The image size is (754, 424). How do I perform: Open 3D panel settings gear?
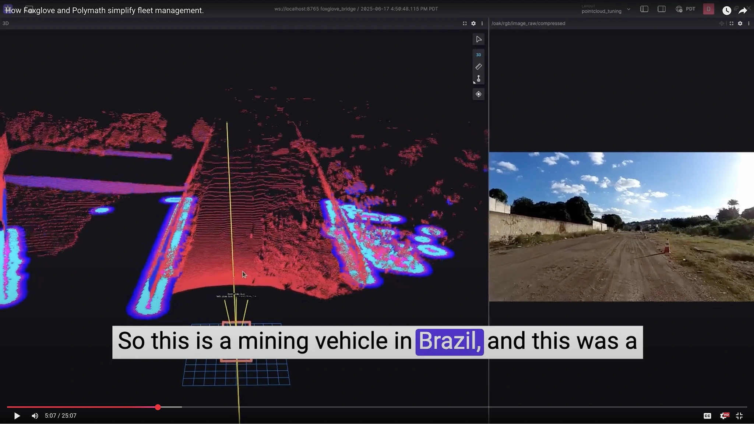tap(473, 24)
